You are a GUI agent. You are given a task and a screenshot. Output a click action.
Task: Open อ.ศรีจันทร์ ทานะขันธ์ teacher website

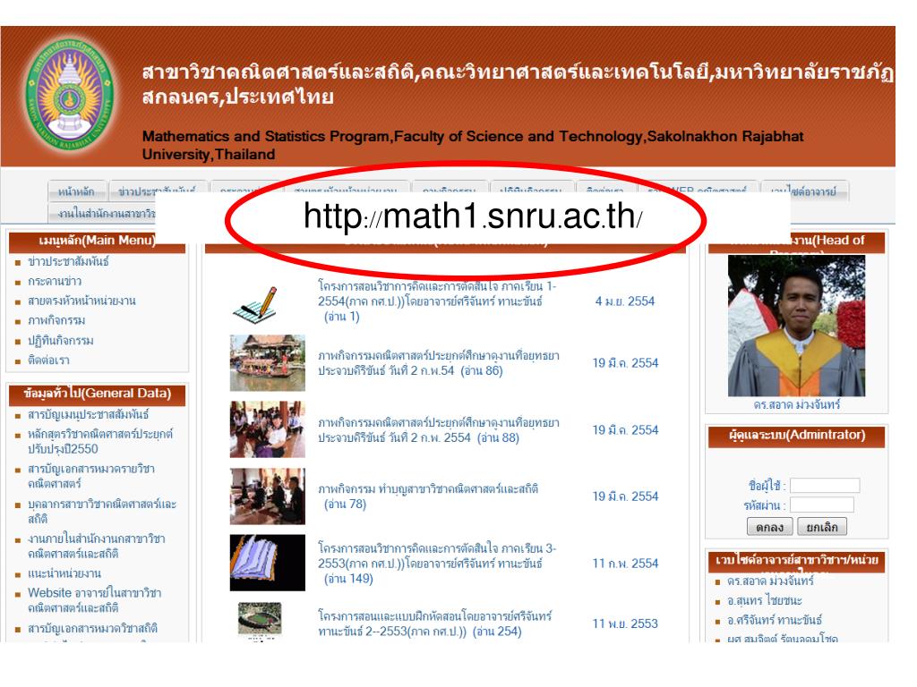click(775, 619)
